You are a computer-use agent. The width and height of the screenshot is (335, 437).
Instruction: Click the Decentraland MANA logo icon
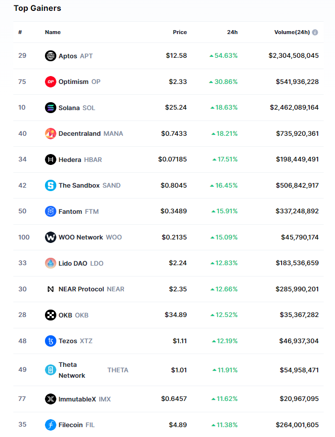click(50, 133)
